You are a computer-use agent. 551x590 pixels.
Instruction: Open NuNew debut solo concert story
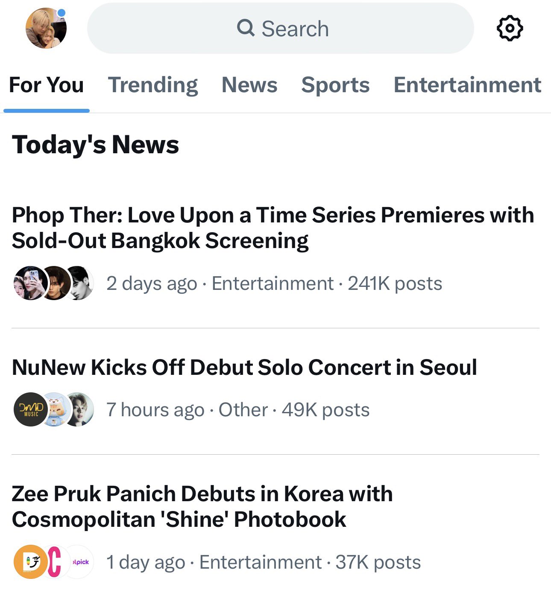pos(244,367)
